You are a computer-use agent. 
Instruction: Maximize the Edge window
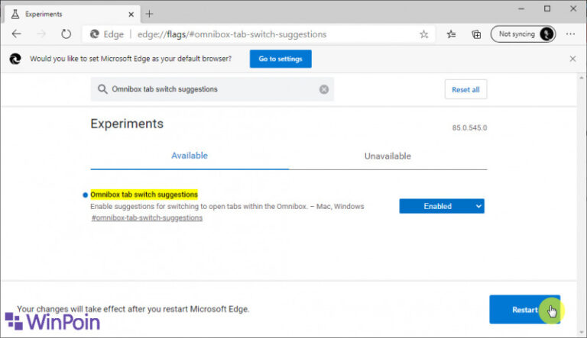coord(547,8)
